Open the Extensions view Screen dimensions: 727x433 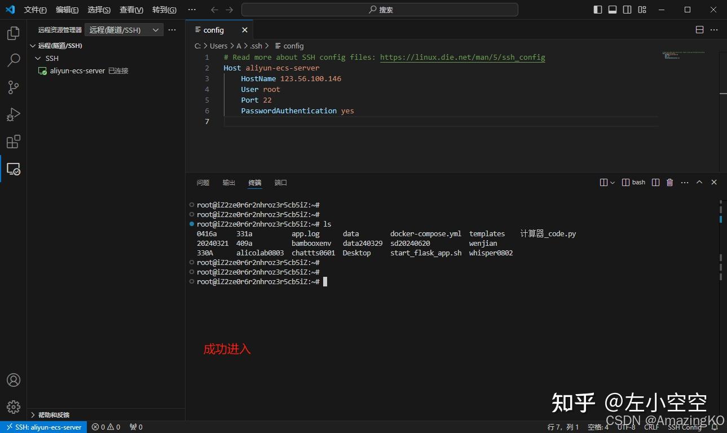13,142
